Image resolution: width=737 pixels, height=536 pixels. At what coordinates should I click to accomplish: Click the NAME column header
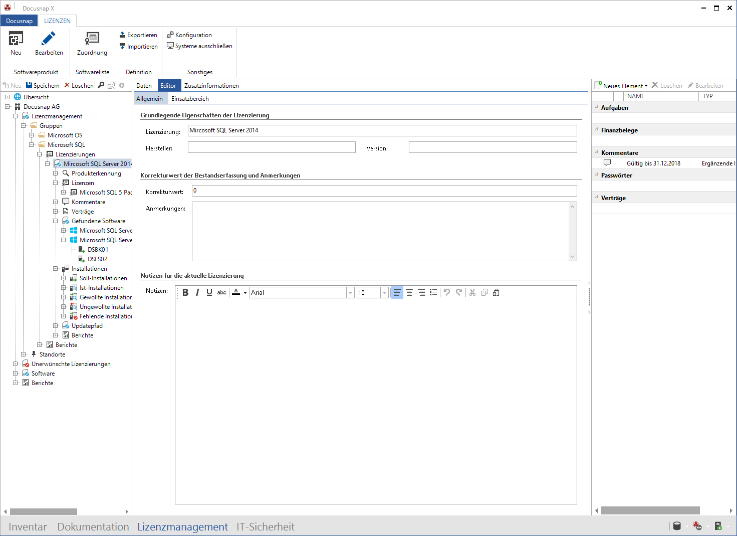coord(661,96)
